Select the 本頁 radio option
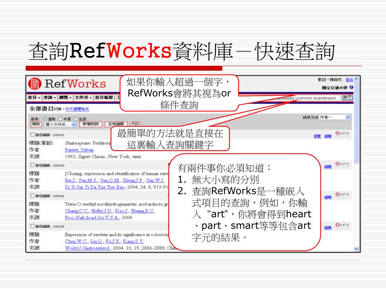This screenshot has height=289, width=386. [60, 119]
